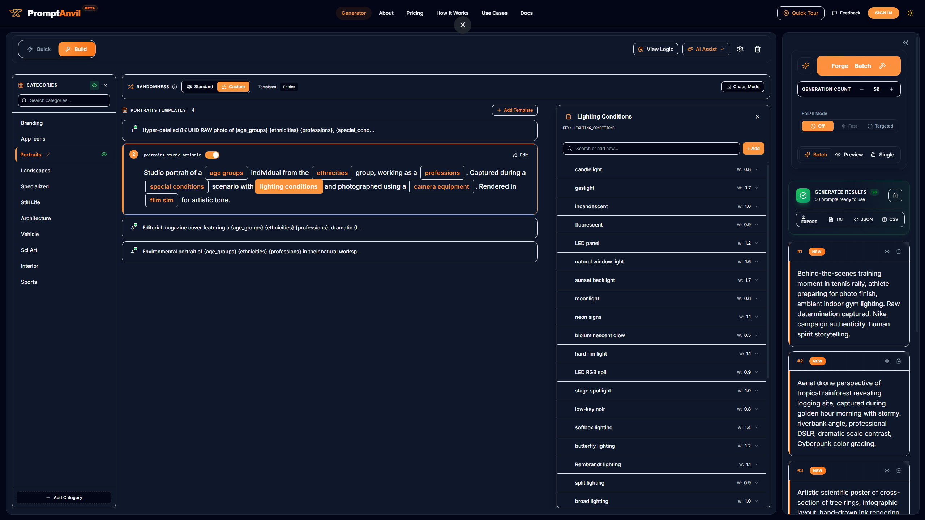This screenshot has height=520, width=925.
Task: Go to Pricing in top navigation
Action: tap(415, 13)
